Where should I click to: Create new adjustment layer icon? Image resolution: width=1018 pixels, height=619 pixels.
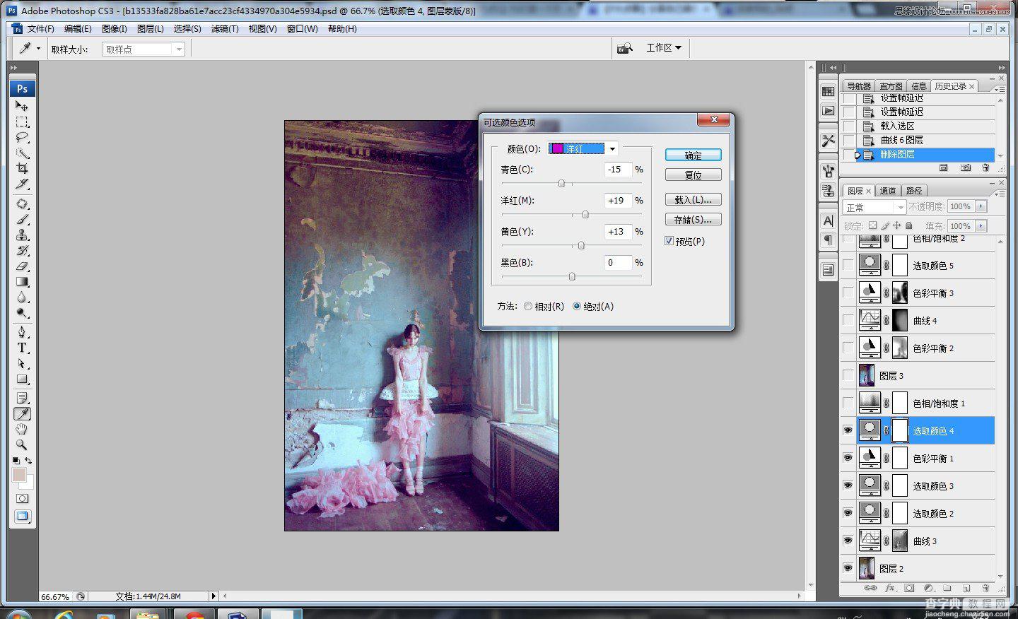(929, 588)
